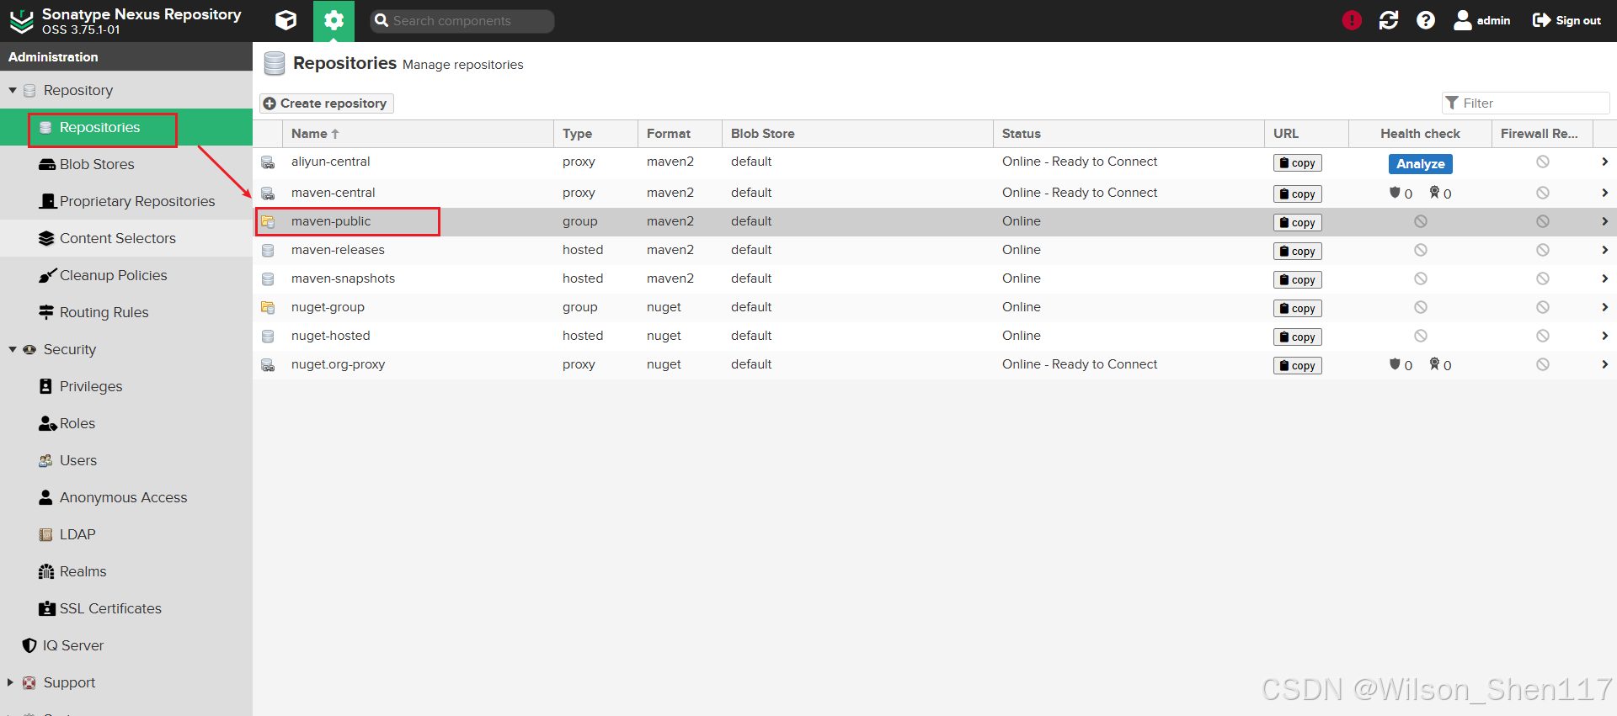
Task: Copy URL of nuget-hosted repository
Action: pos(1297,337)
